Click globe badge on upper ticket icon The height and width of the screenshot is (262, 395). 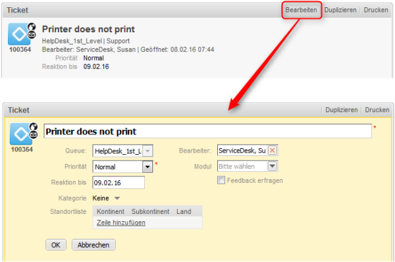(32, 26)
